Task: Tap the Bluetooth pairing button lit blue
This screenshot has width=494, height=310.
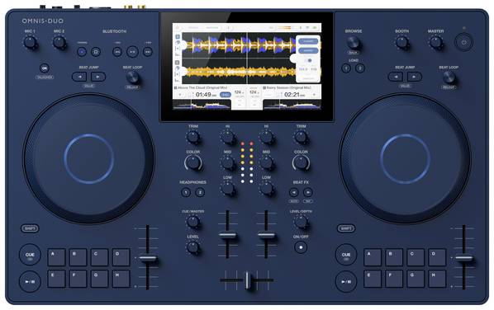Action: click(x=82, y=52)
